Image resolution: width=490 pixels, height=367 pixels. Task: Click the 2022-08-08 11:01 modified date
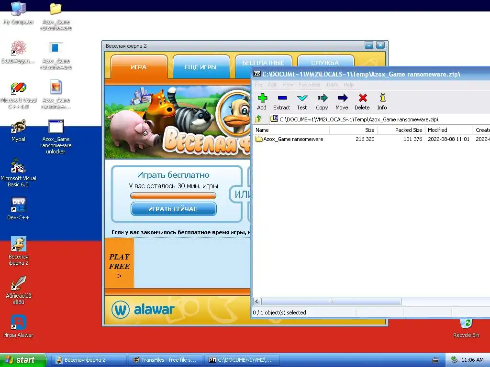[448, 139]
